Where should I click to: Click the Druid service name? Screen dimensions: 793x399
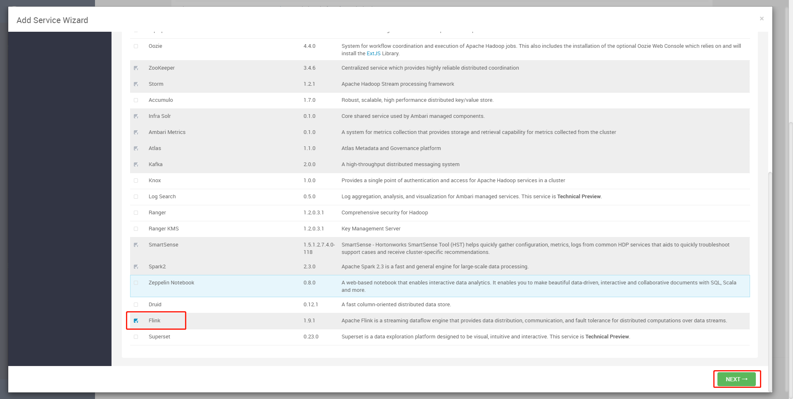pos(155,305)
